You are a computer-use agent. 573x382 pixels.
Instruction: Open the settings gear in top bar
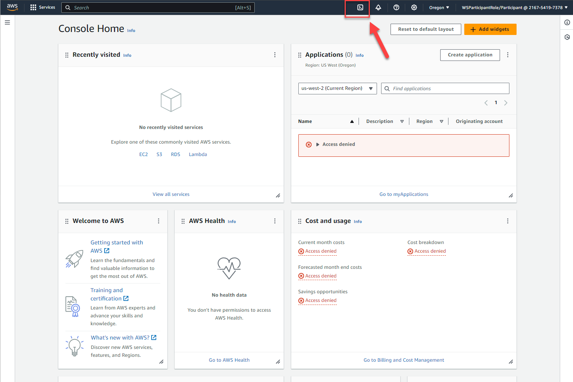(x=414, y=8)
